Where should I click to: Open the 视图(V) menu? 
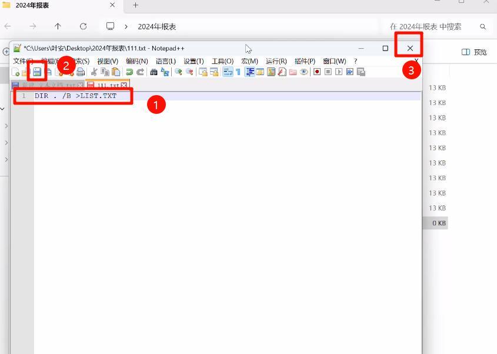click(x=108, y=61)
